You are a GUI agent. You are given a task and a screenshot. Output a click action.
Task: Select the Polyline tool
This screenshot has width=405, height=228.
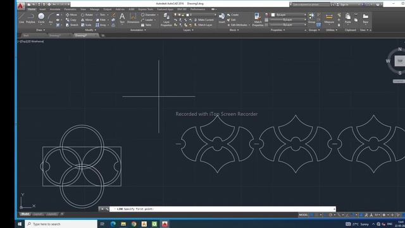30,18
